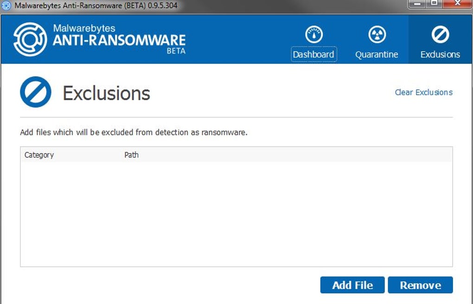Click the Quarantine radiation icon
The image size is (473, 304).
click(x=377, y=35)
